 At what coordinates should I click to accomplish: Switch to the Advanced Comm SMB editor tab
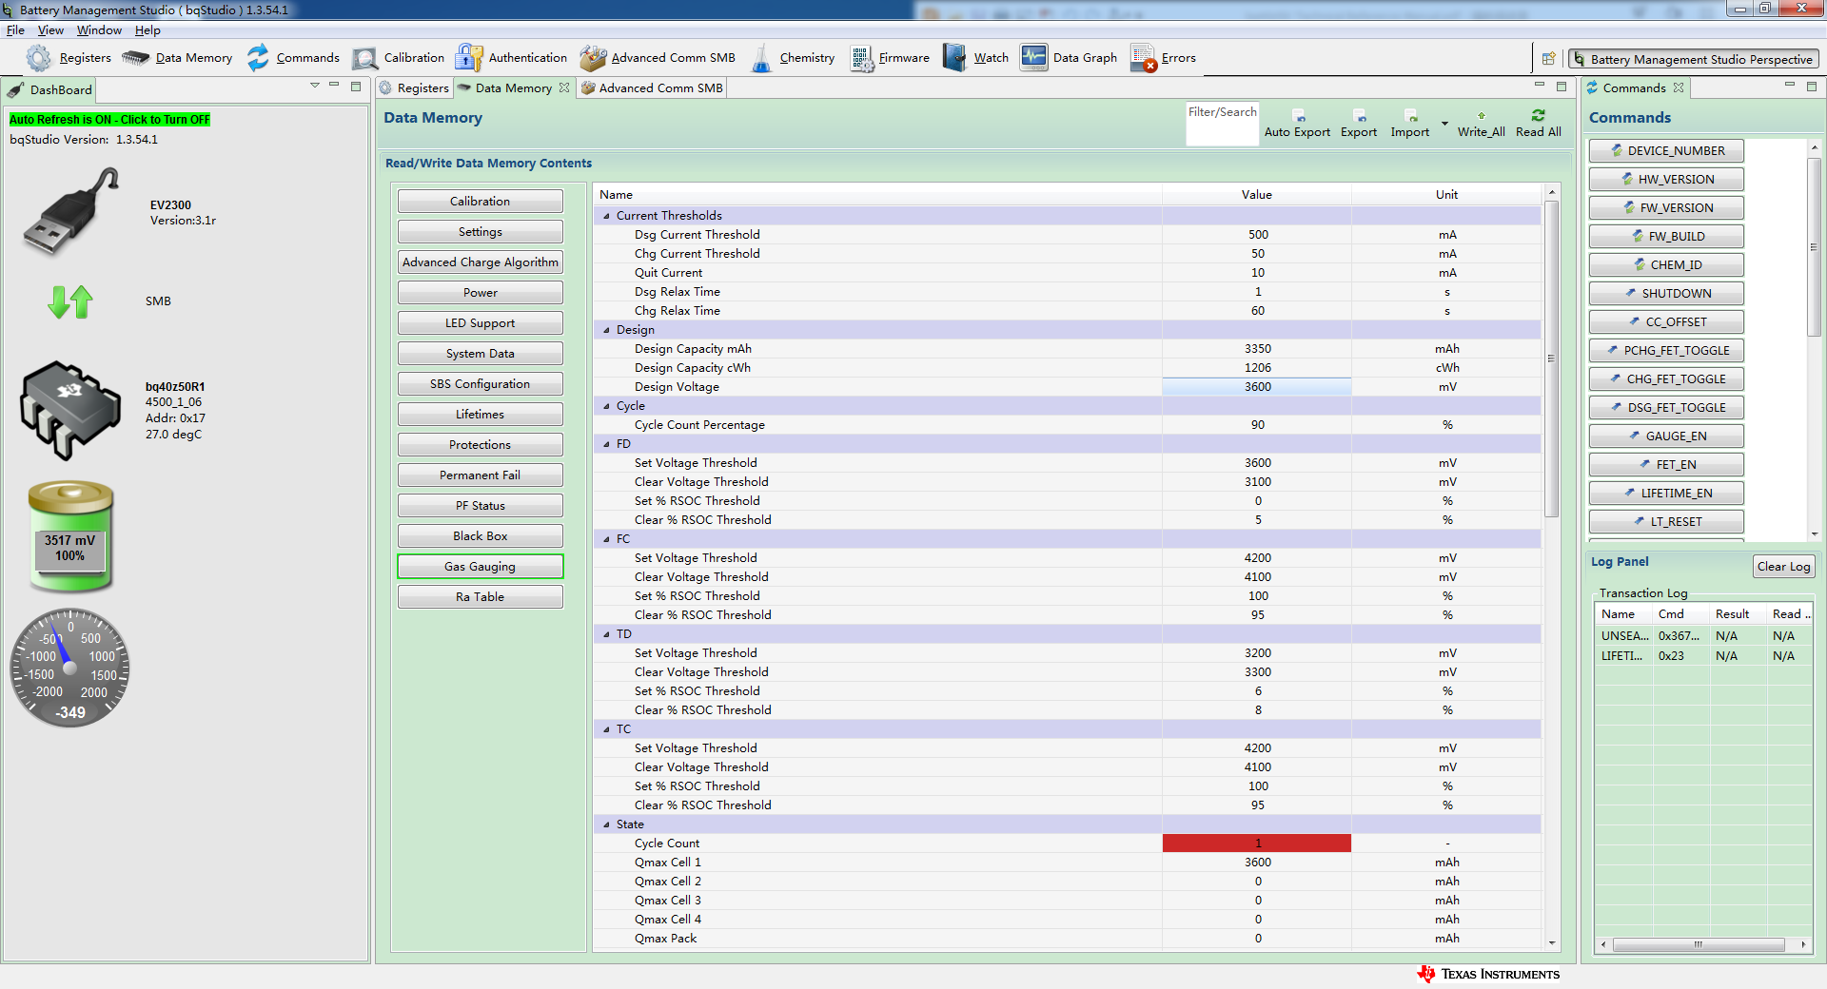(x=653, y=87)
